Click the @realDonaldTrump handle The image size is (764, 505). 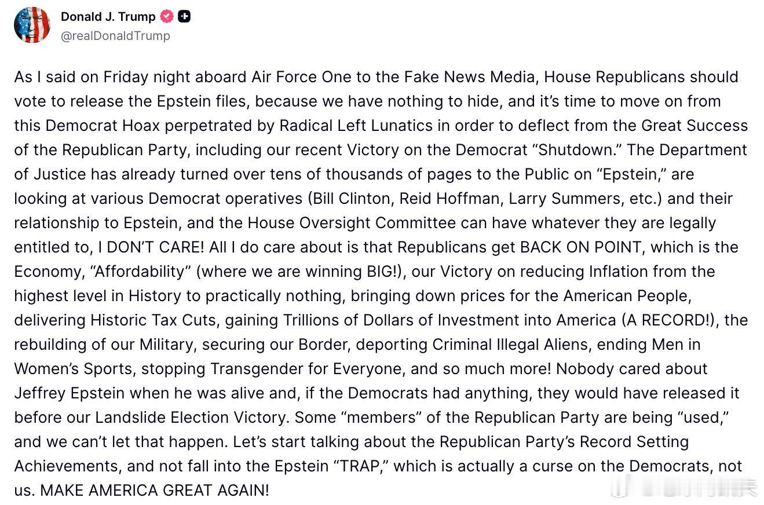click(x=115, y=36)
